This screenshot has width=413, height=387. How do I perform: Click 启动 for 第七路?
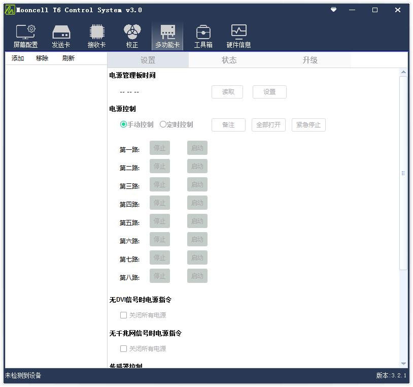coord(197,257)
